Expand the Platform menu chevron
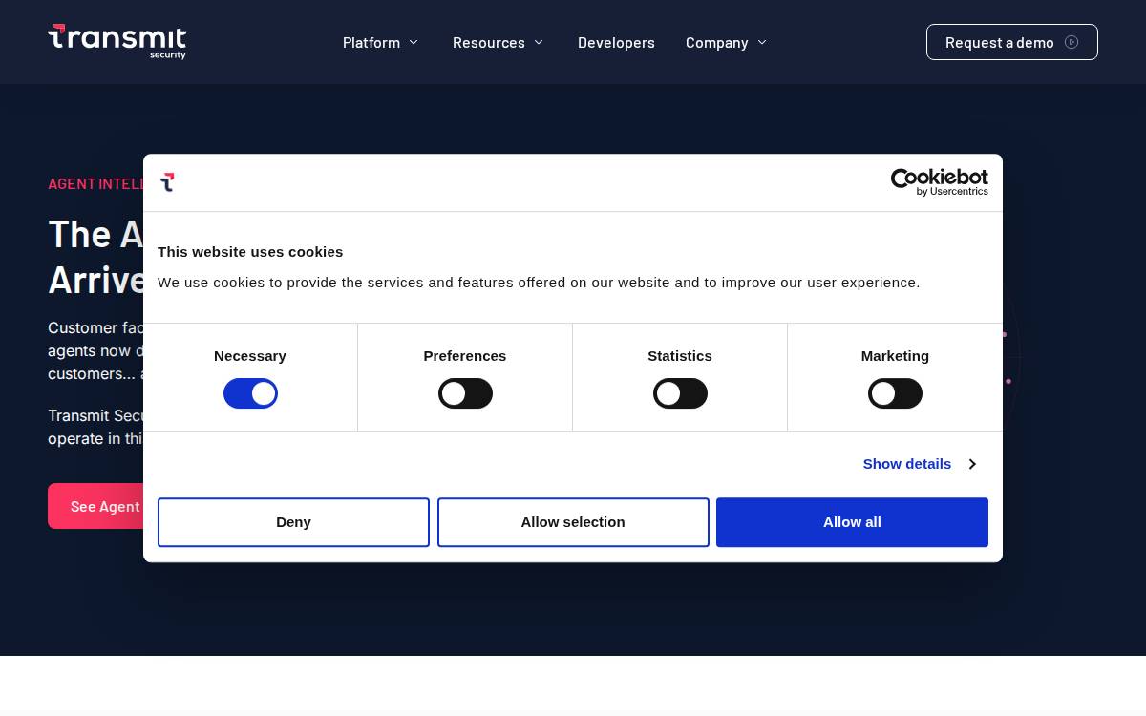 (x=414, y=42)
